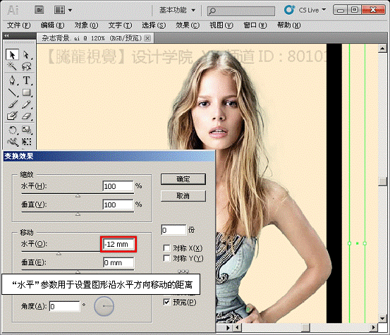Open the 效果(C) menu
The width and height of the screenshot is (390, 335).
click(x=188, y=25)
